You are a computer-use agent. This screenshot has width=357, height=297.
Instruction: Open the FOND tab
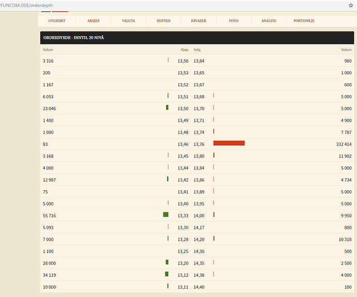pyautogui.click(x=233, y=21)
